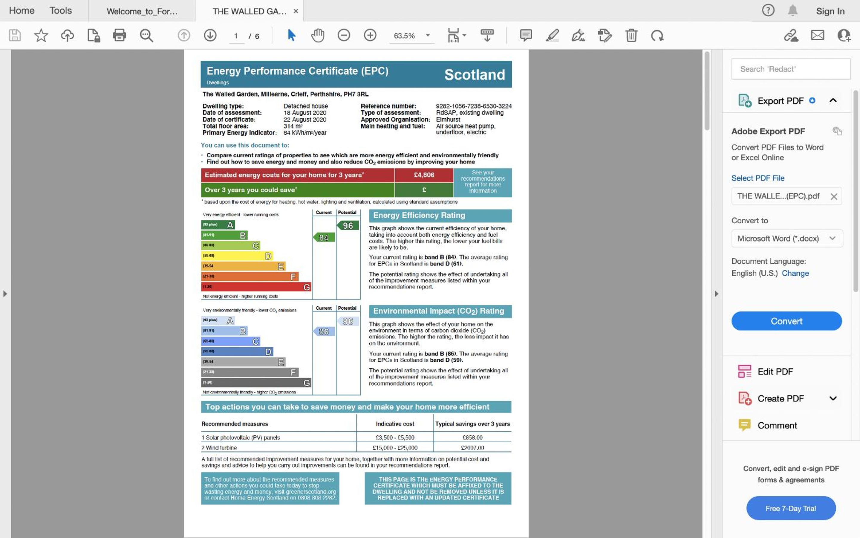Click the blue Convert button
Viewport: 860px width, 538px height.
pos(786,321)
